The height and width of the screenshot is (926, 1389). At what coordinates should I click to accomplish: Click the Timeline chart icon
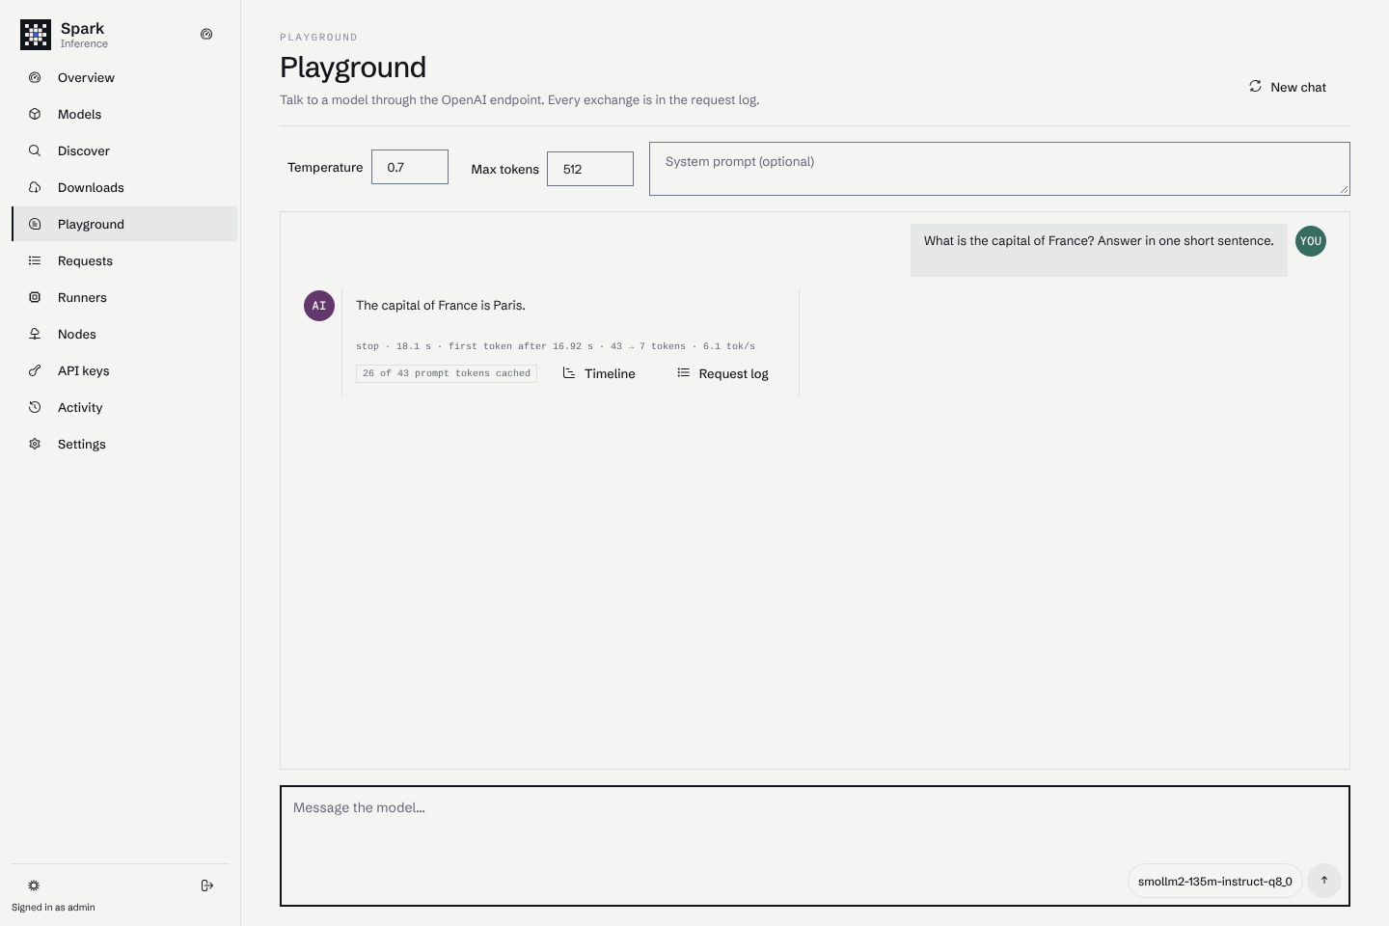tap(569, 372)
